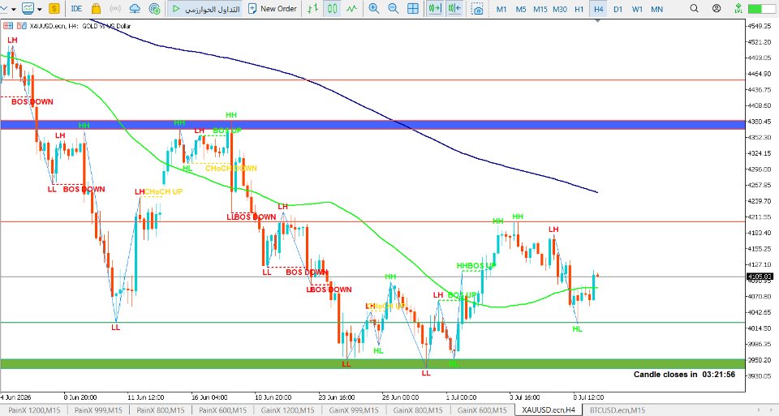Switch to the PainX 999,M15 tab
This screenshot has height=416, width=779.
tap(98, 410)
